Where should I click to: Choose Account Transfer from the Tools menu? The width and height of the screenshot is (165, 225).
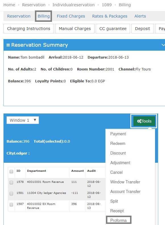[x=125, y=192]
